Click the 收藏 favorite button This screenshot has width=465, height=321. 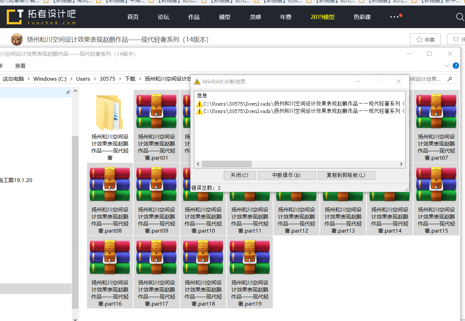[x=425, y=40]
